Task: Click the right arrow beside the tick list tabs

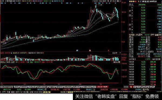Action: (127, 87)
